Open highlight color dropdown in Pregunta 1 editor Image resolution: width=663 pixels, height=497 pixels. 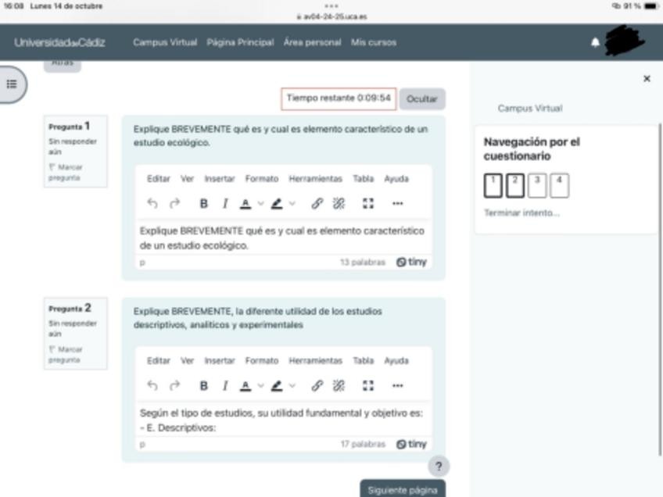292,204
